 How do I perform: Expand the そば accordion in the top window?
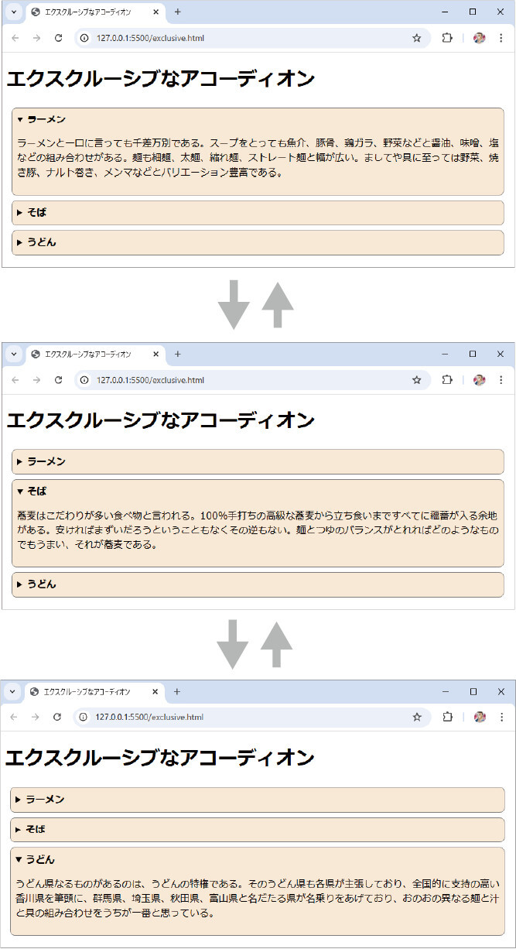(x=37, y=213)
